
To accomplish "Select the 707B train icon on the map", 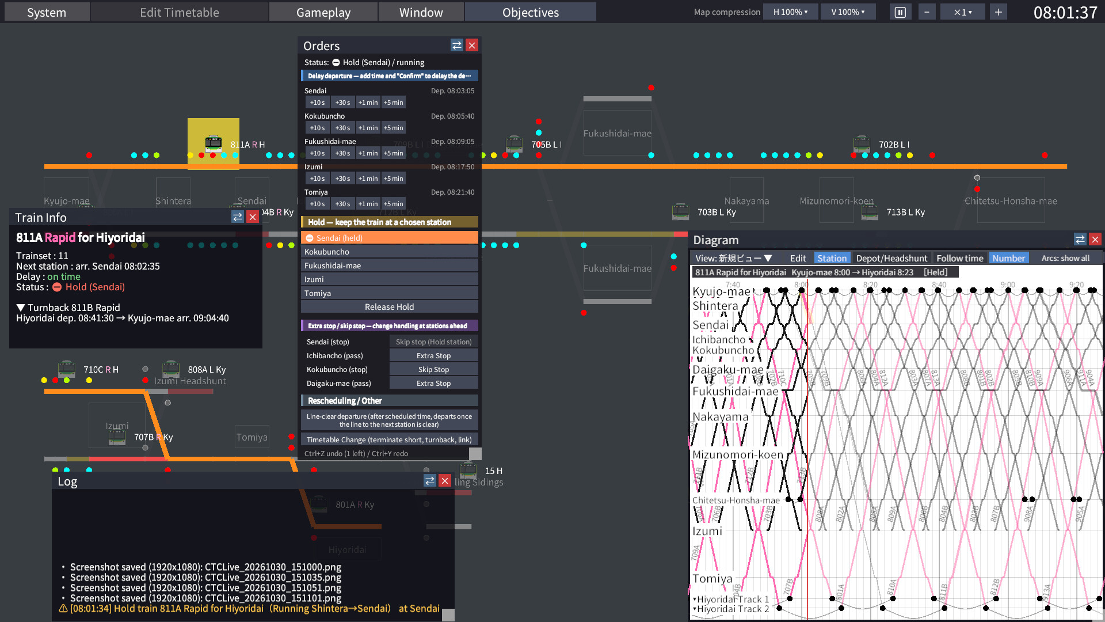I will [x=117, y=437].
